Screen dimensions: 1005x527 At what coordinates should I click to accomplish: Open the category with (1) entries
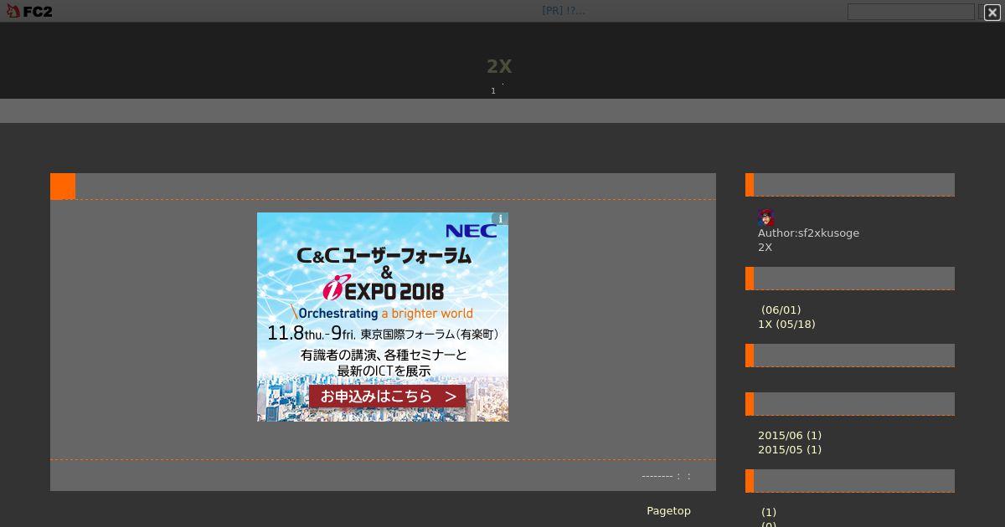pos(769,512)
